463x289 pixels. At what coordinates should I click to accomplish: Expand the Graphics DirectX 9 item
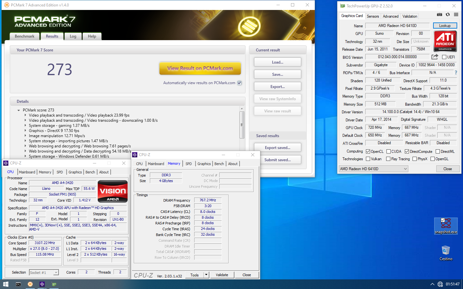click(x=25, y=131)
